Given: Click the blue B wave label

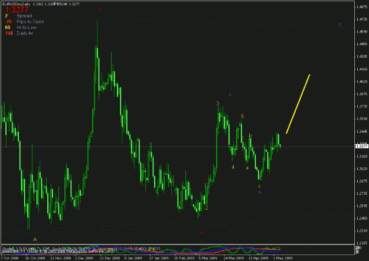Looking at the screenshot, I should [260, 193].
